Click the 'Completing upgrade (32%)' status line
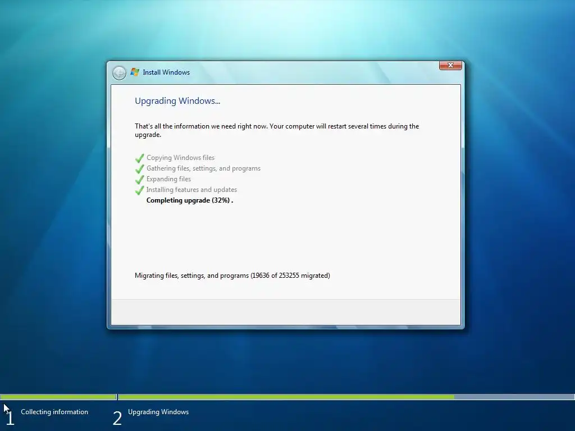The width and height of the screenshot is (575, 431). click(190, 200)
